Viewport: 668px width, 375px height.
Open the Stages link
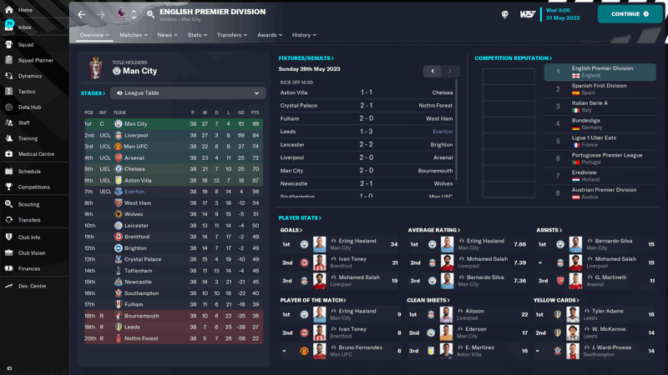[x=93, y=93]
